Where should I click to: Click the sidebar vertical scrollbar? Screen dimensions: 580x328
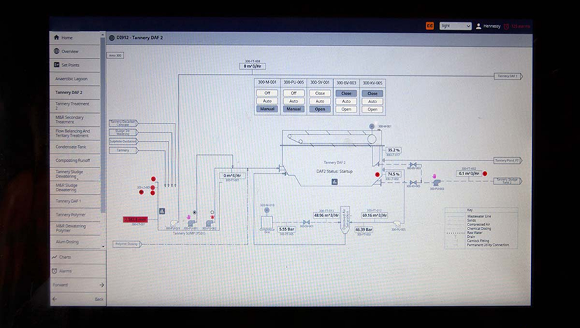(103, 126)
